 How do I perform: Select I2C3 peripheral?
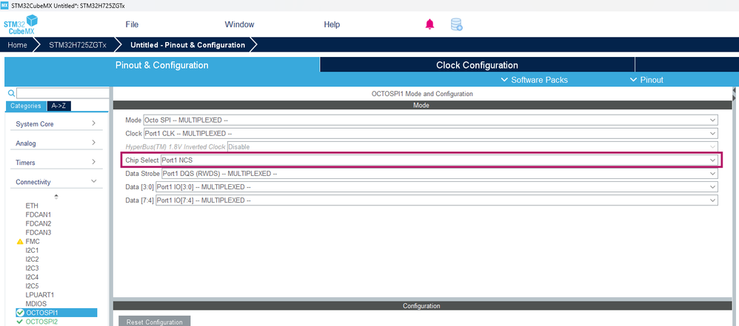(x=32, y=268)
